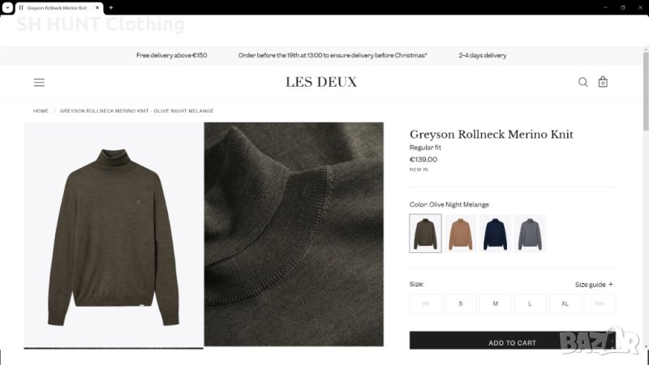Add the sweater to cart
The width and height of the screenshot is (649, 365).
click(x=513, y=342)
